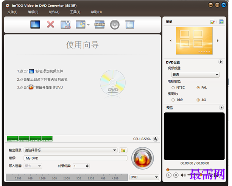
Task: Expand the 预览 preview panel arrow
Action: [221, 108]
